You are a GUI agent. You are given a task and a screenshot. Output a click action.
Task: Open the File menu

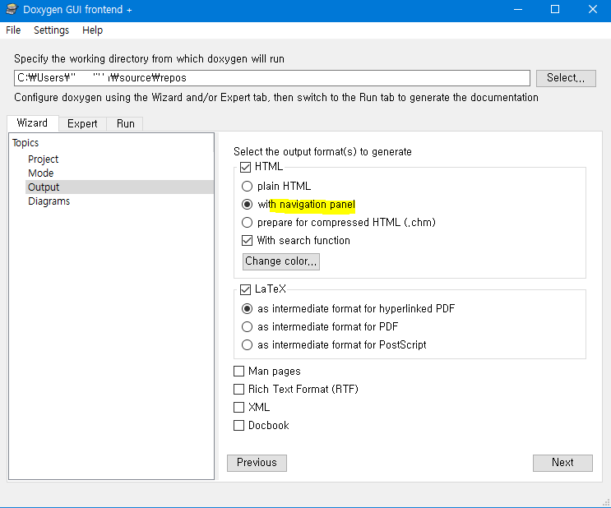(13, 30)
